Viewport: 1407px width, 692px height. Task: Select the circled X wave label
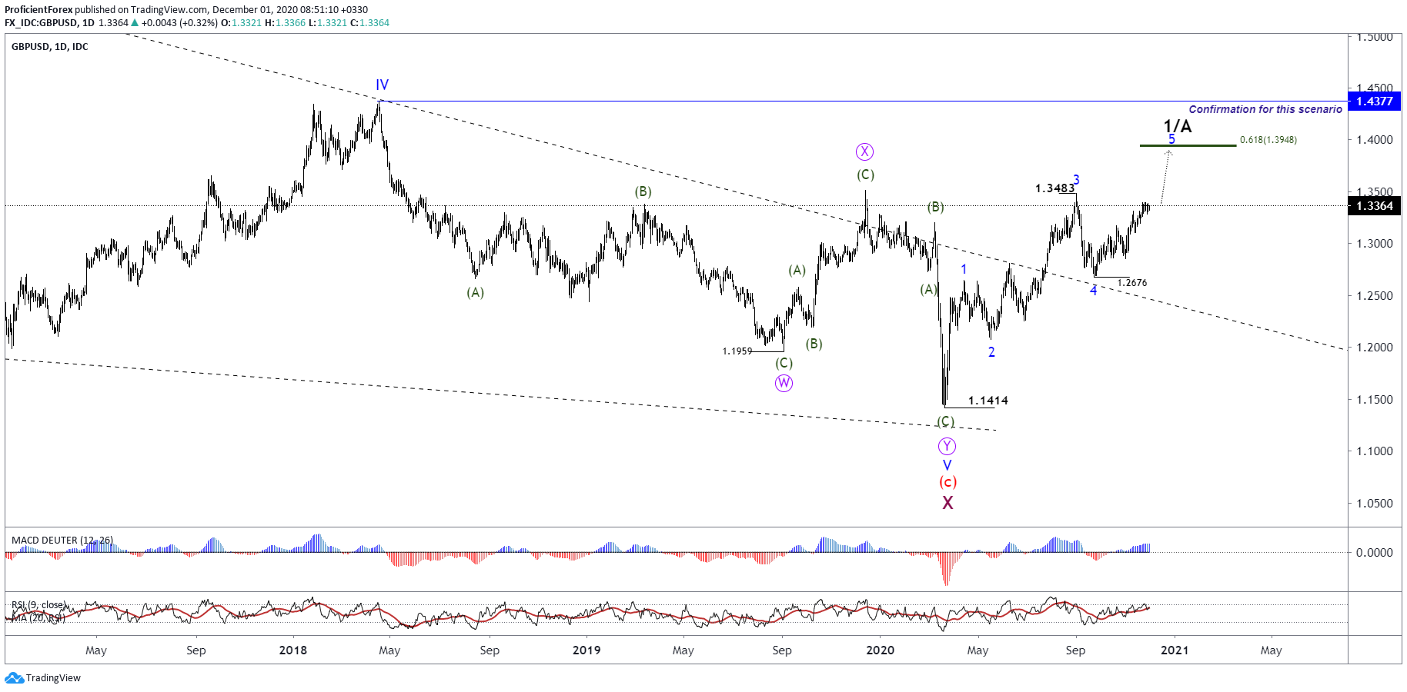click(x=865, y=151)
